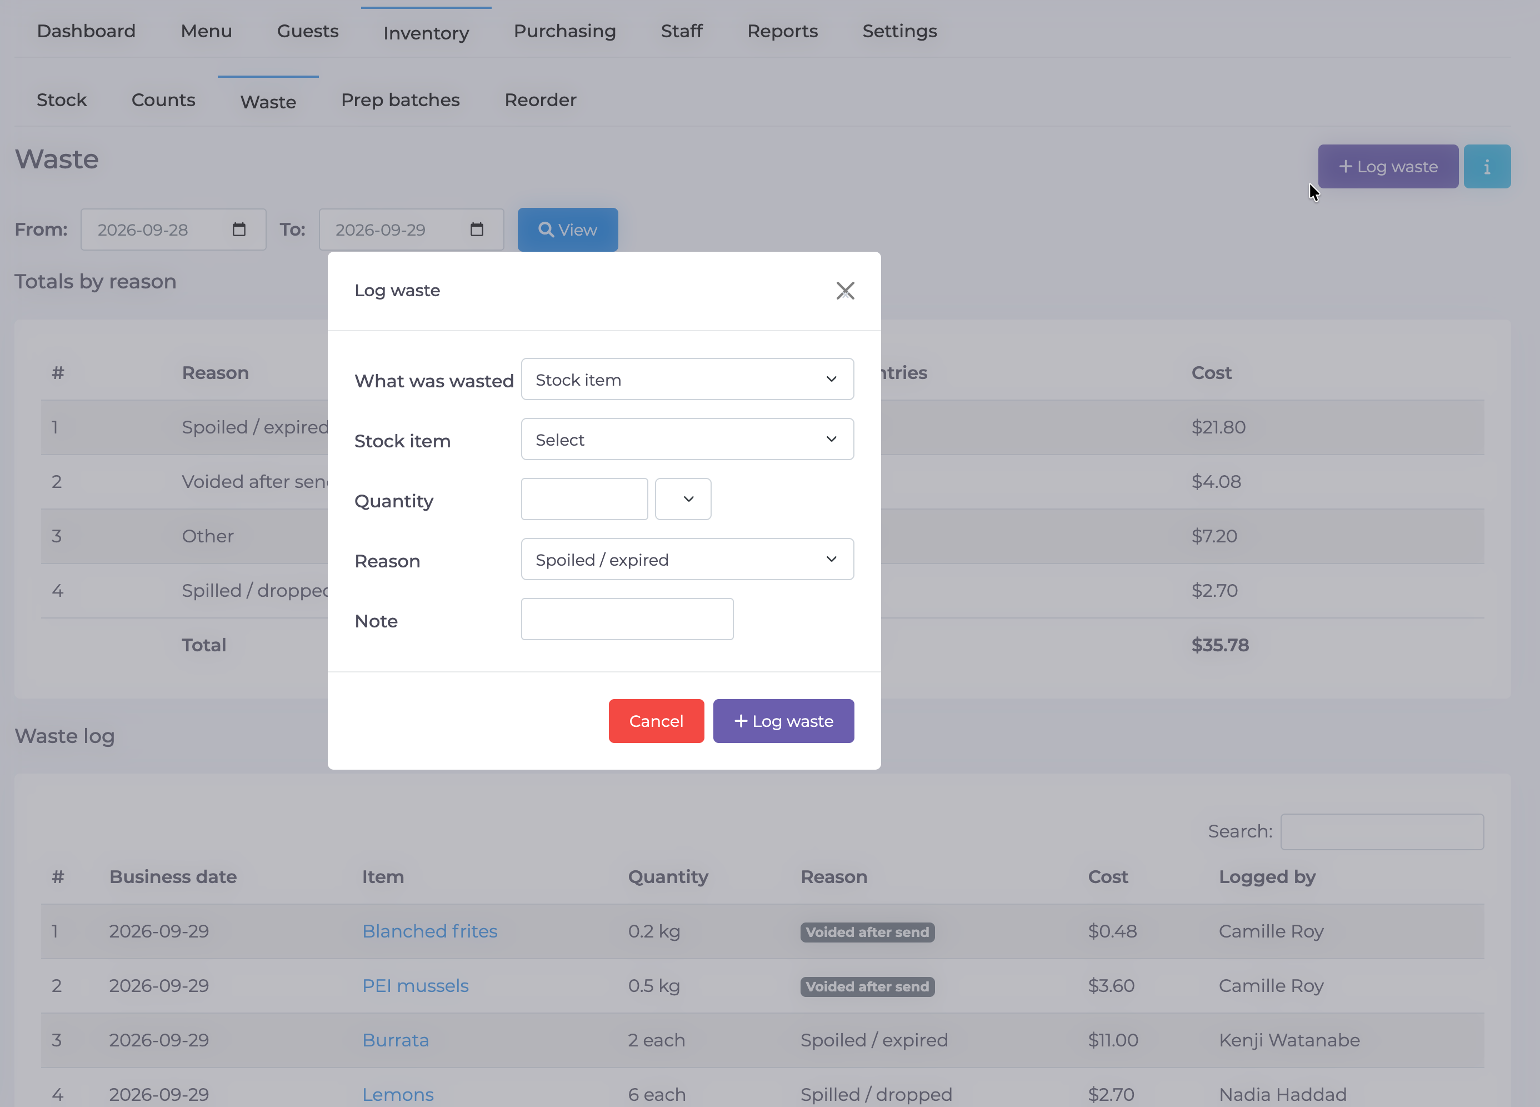The width and height of the screenshot is (1540, 1107).
Task: Go to the Dashboard tab
Action: [x=86, y=31]
